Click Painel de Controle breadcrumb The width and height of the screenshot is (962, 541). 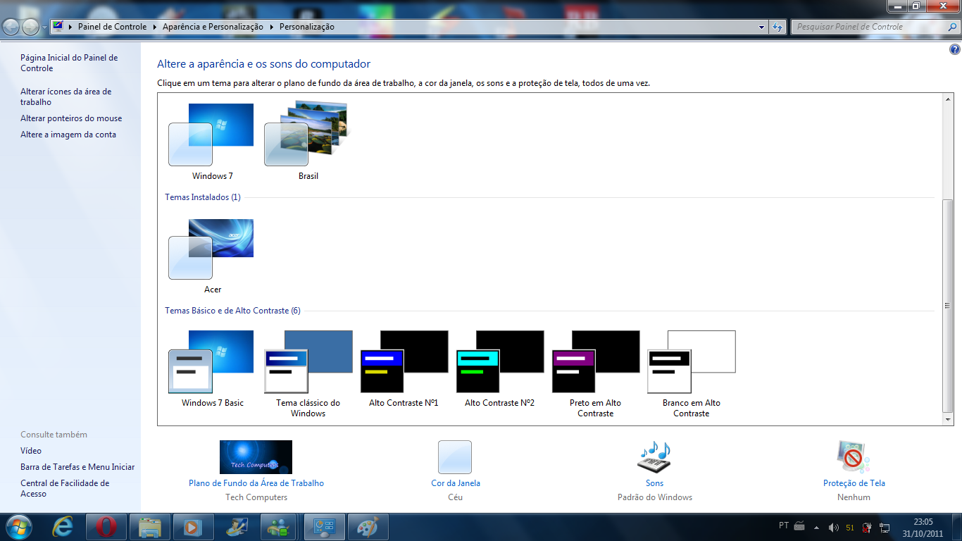point(113,27)
